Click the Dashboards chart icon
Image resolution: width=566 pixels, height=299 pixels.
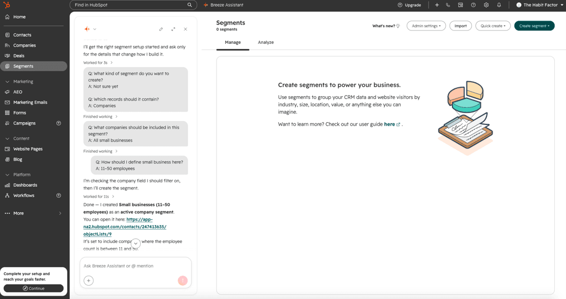click(7, 185)
